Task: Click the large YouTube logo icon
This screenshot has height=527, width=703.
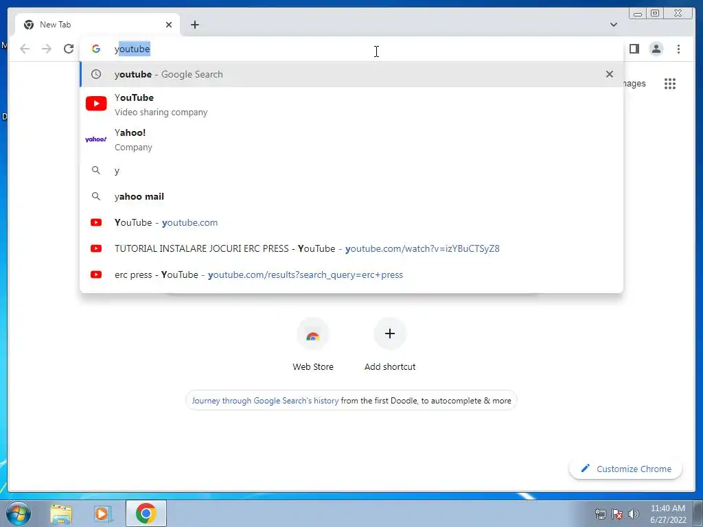Action: click(96, 104)
